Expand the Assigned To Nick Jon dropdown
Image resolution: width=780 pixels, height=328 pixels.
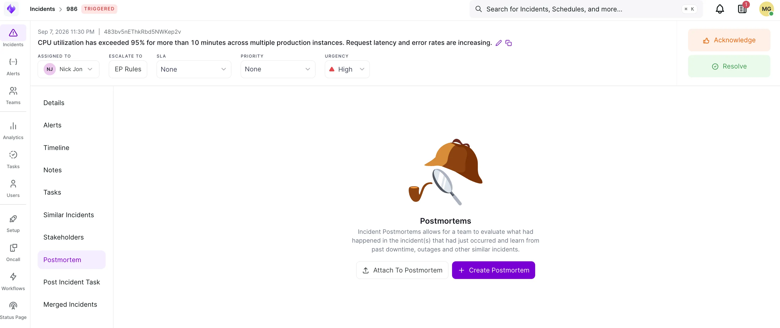(x=69, y=69)
